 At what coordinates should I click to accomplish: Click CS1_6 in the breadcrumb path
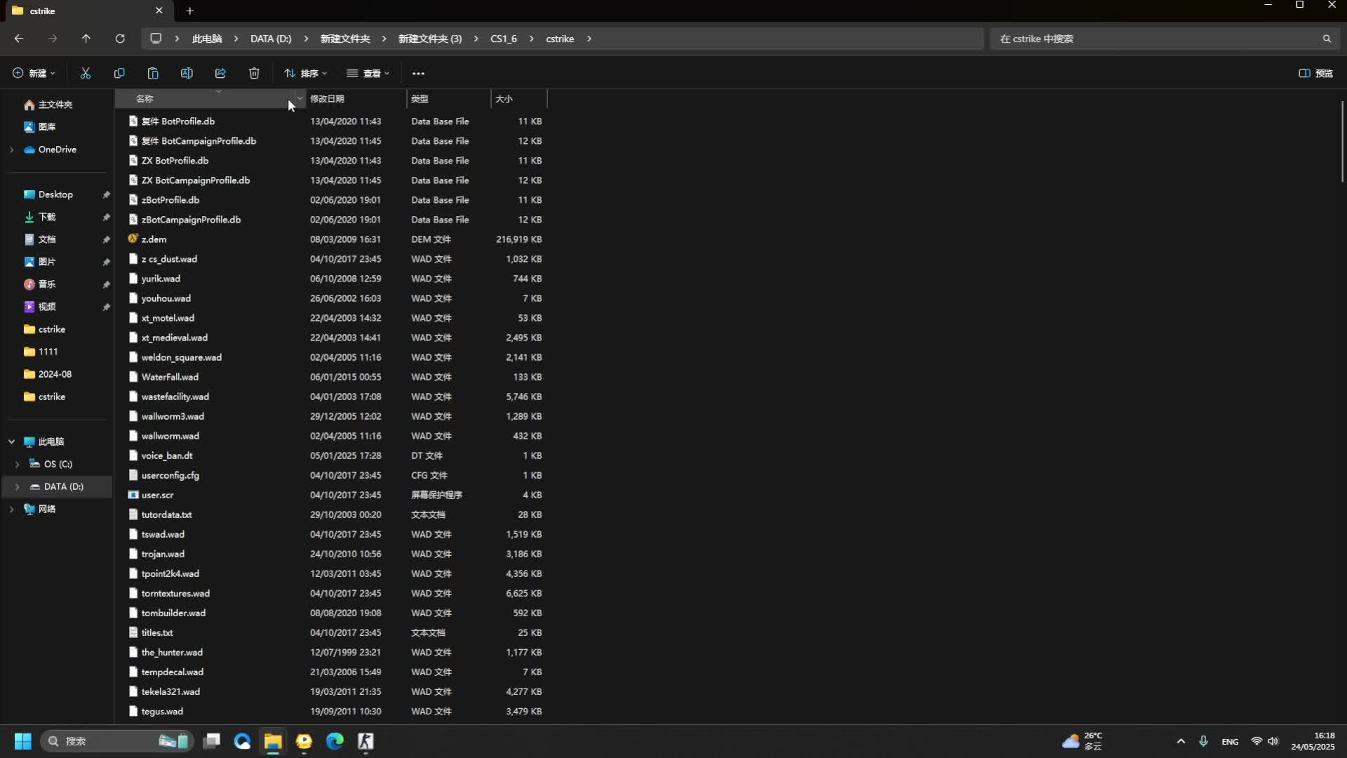(x=503, y=39)
